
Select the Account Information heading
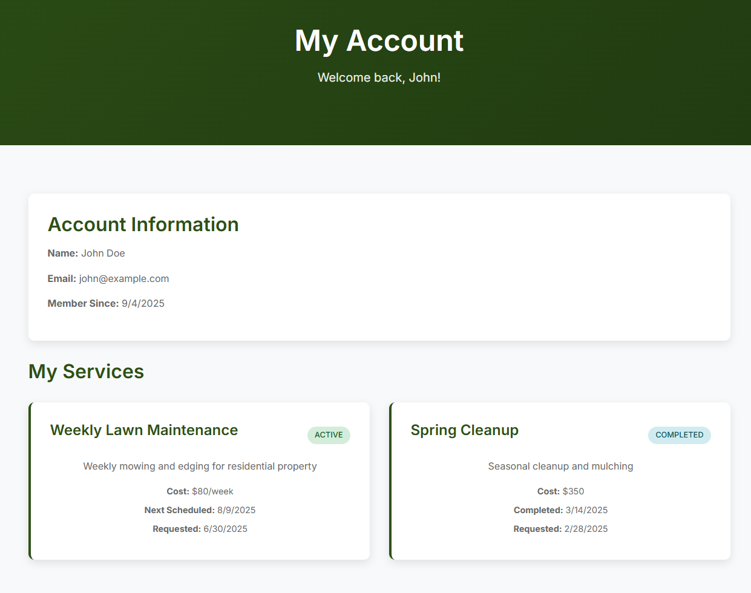[143, 224]
